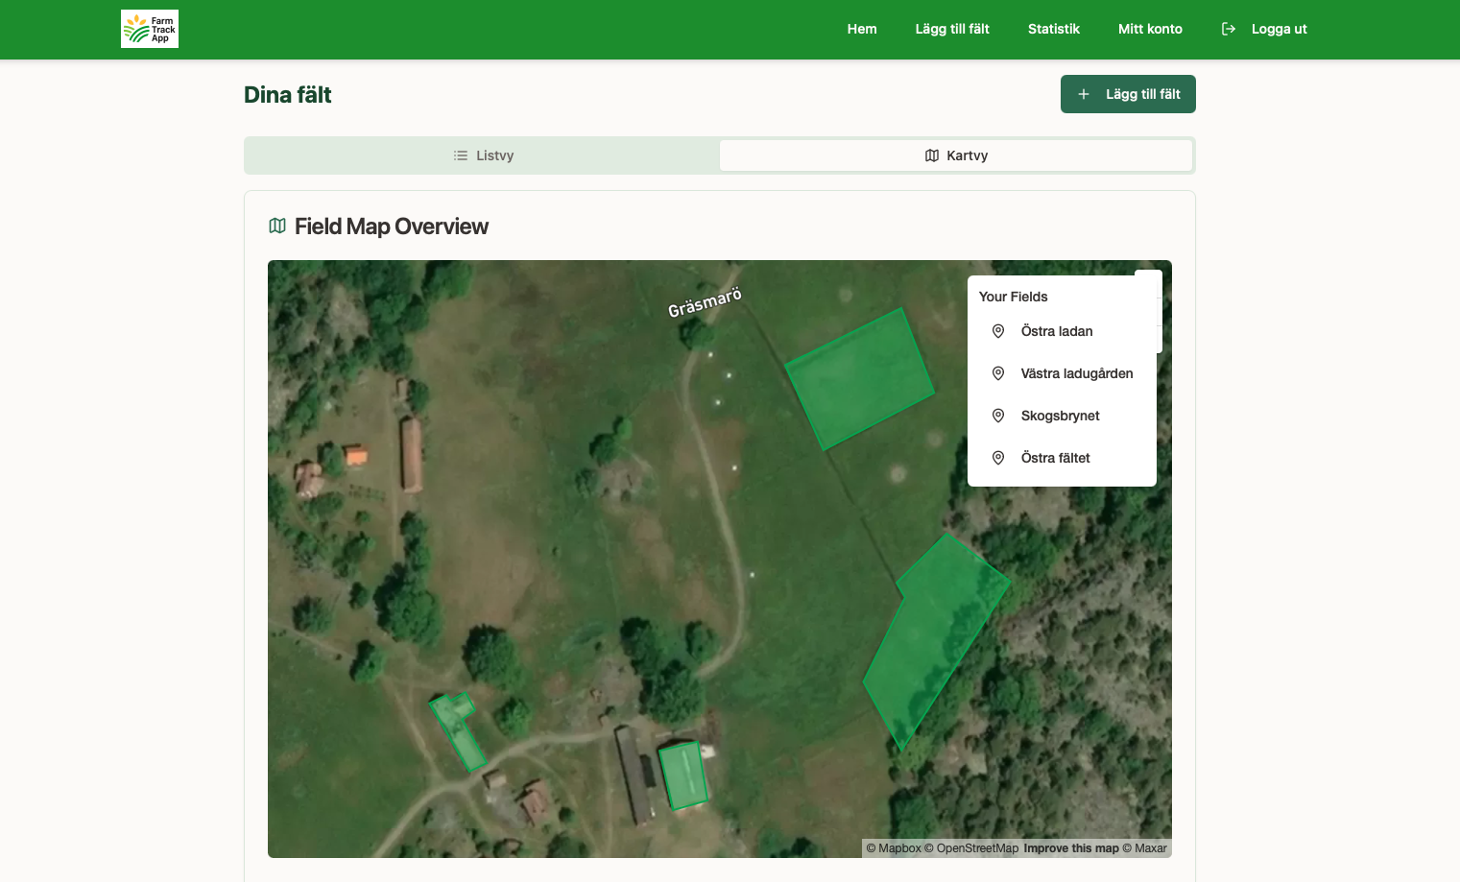Open Hem in the navigation bar
Viewport: 1460px width, 882px height.
click(x=862, y=29)
